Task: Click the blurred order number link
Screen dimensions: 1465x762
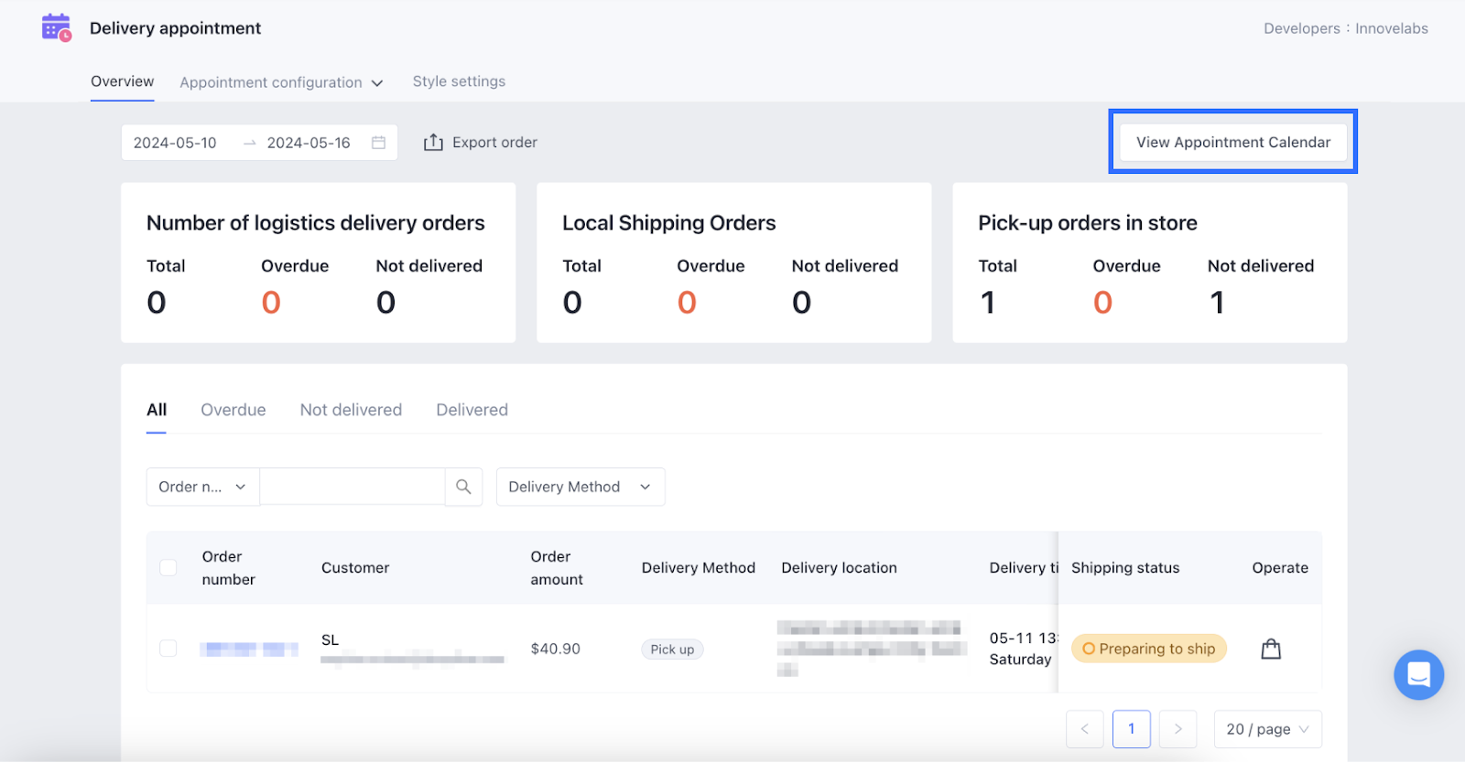Action: [x=249, y=649]
